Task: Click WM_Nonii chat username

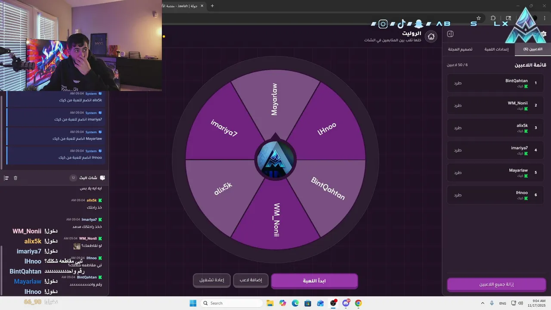Action: [x=88, y=239]
